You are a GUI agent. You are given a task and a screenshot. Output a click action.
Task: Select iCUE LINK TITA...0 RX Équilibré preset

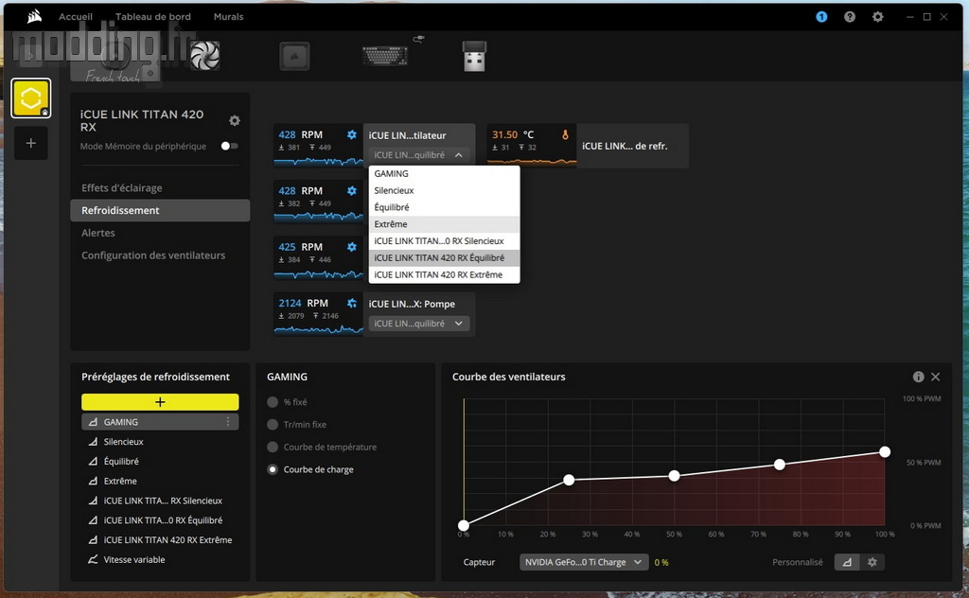[x=160, y=520]
